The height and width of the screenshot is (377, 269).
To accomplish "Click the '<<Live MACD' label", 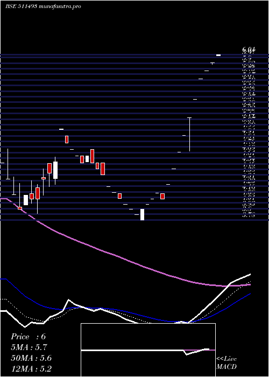I will (x=226, y=363).
